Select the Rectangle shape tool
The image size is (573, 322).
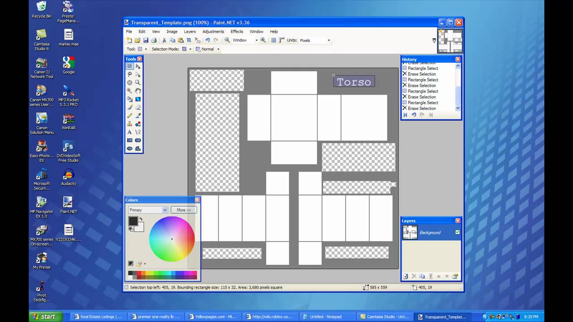point(129,140)
